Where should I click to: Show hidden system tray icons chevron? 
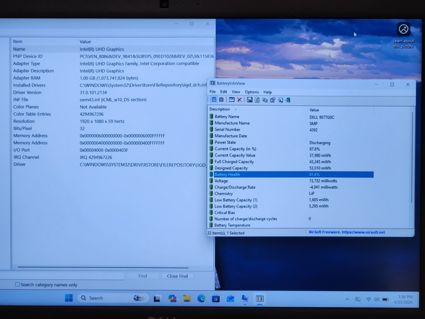tap(347, 299)
